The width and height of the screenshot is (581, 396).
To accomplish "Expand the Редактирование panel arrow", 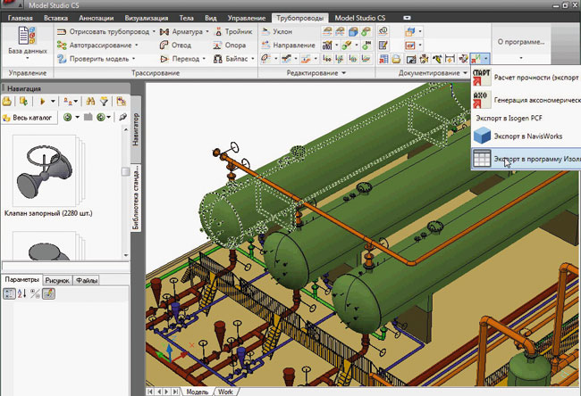I will (x=344, y=72).
